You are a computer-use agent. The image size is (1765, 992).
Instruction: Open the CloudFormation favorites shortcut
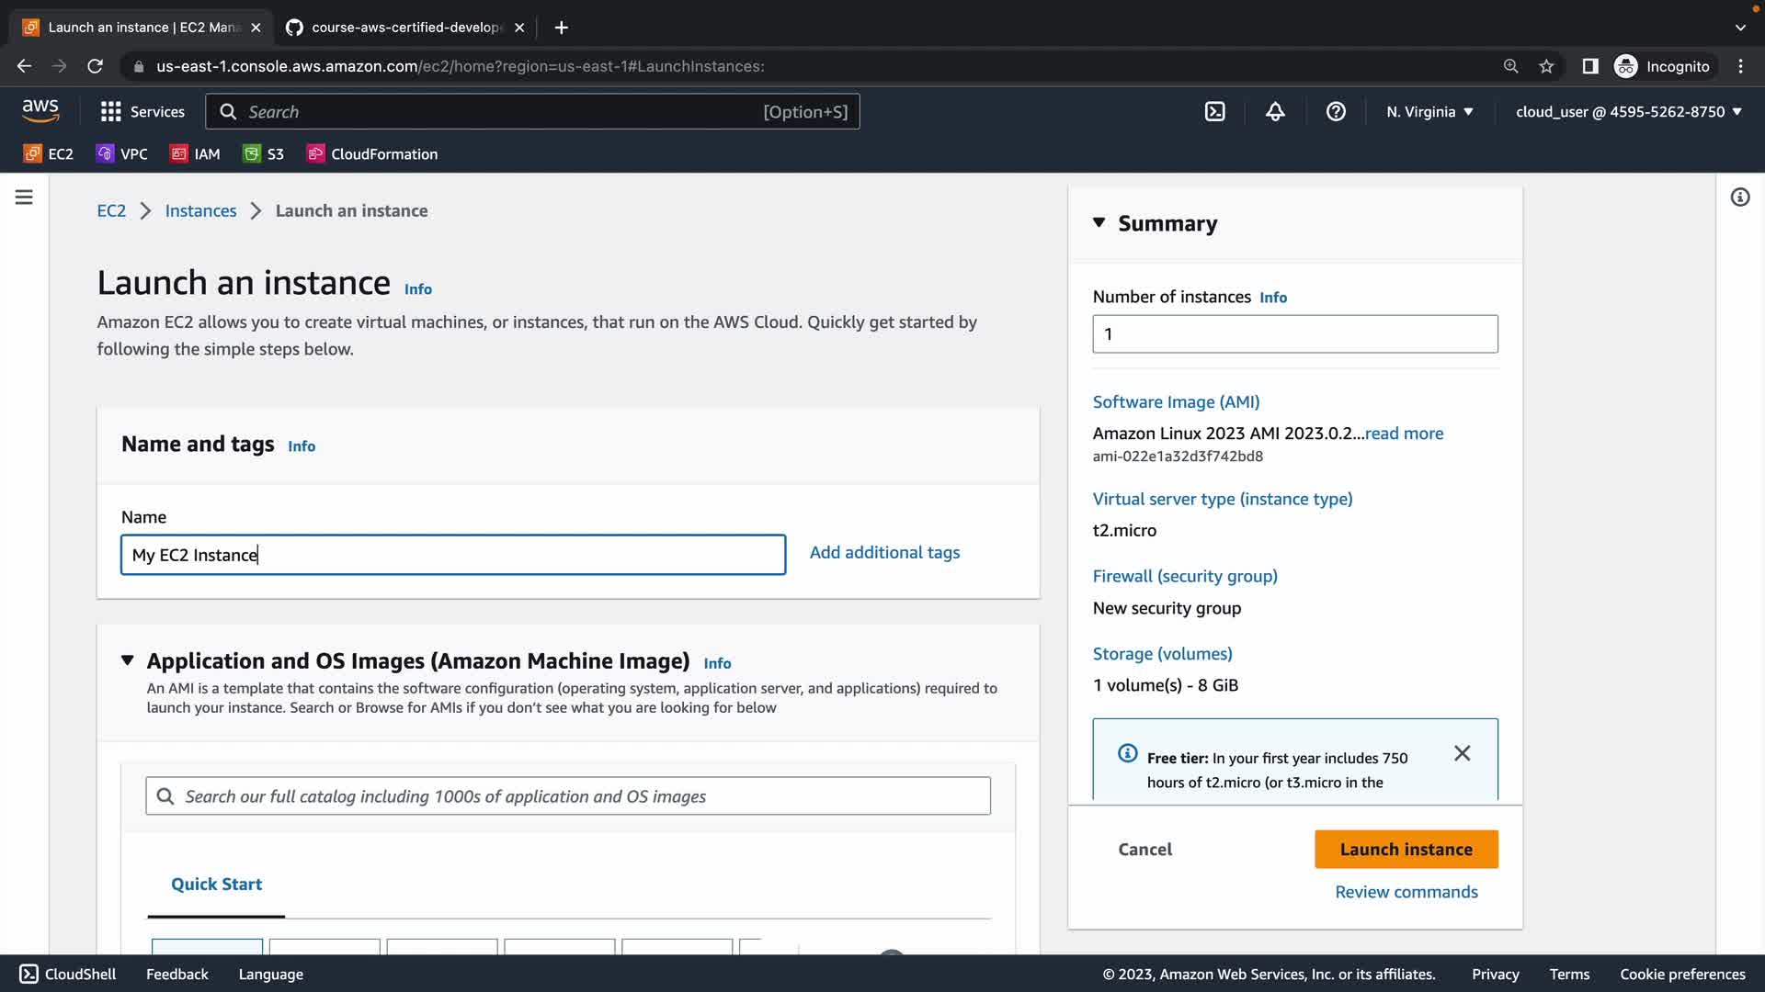(372, 154)
